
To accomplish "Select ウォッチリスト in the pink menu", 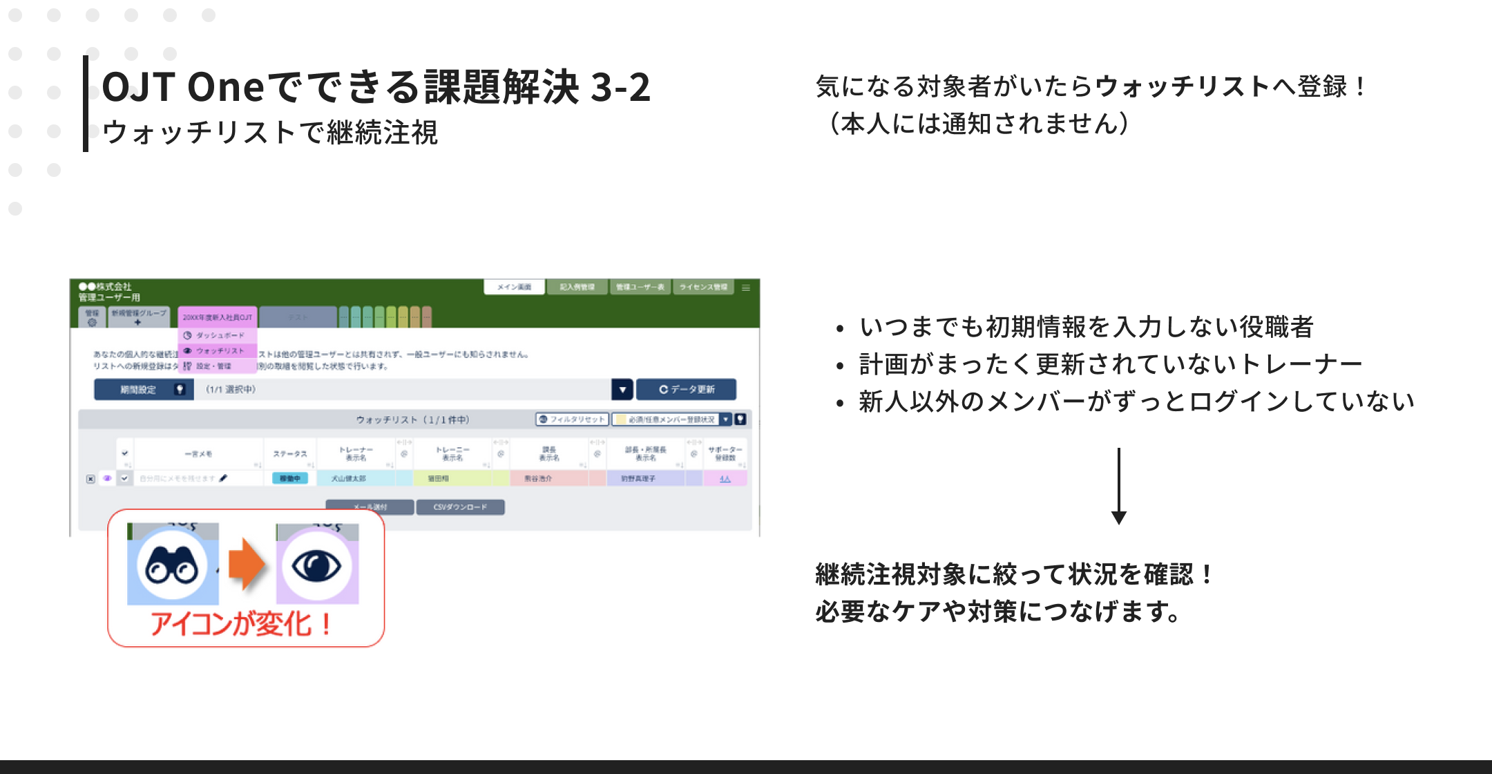I will click(219, 351).
